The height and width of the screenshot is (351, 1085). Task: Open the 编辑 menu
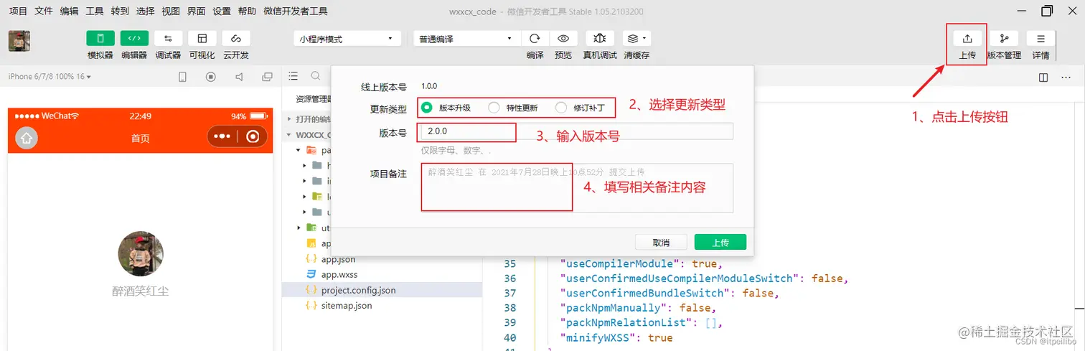point(70,11)
